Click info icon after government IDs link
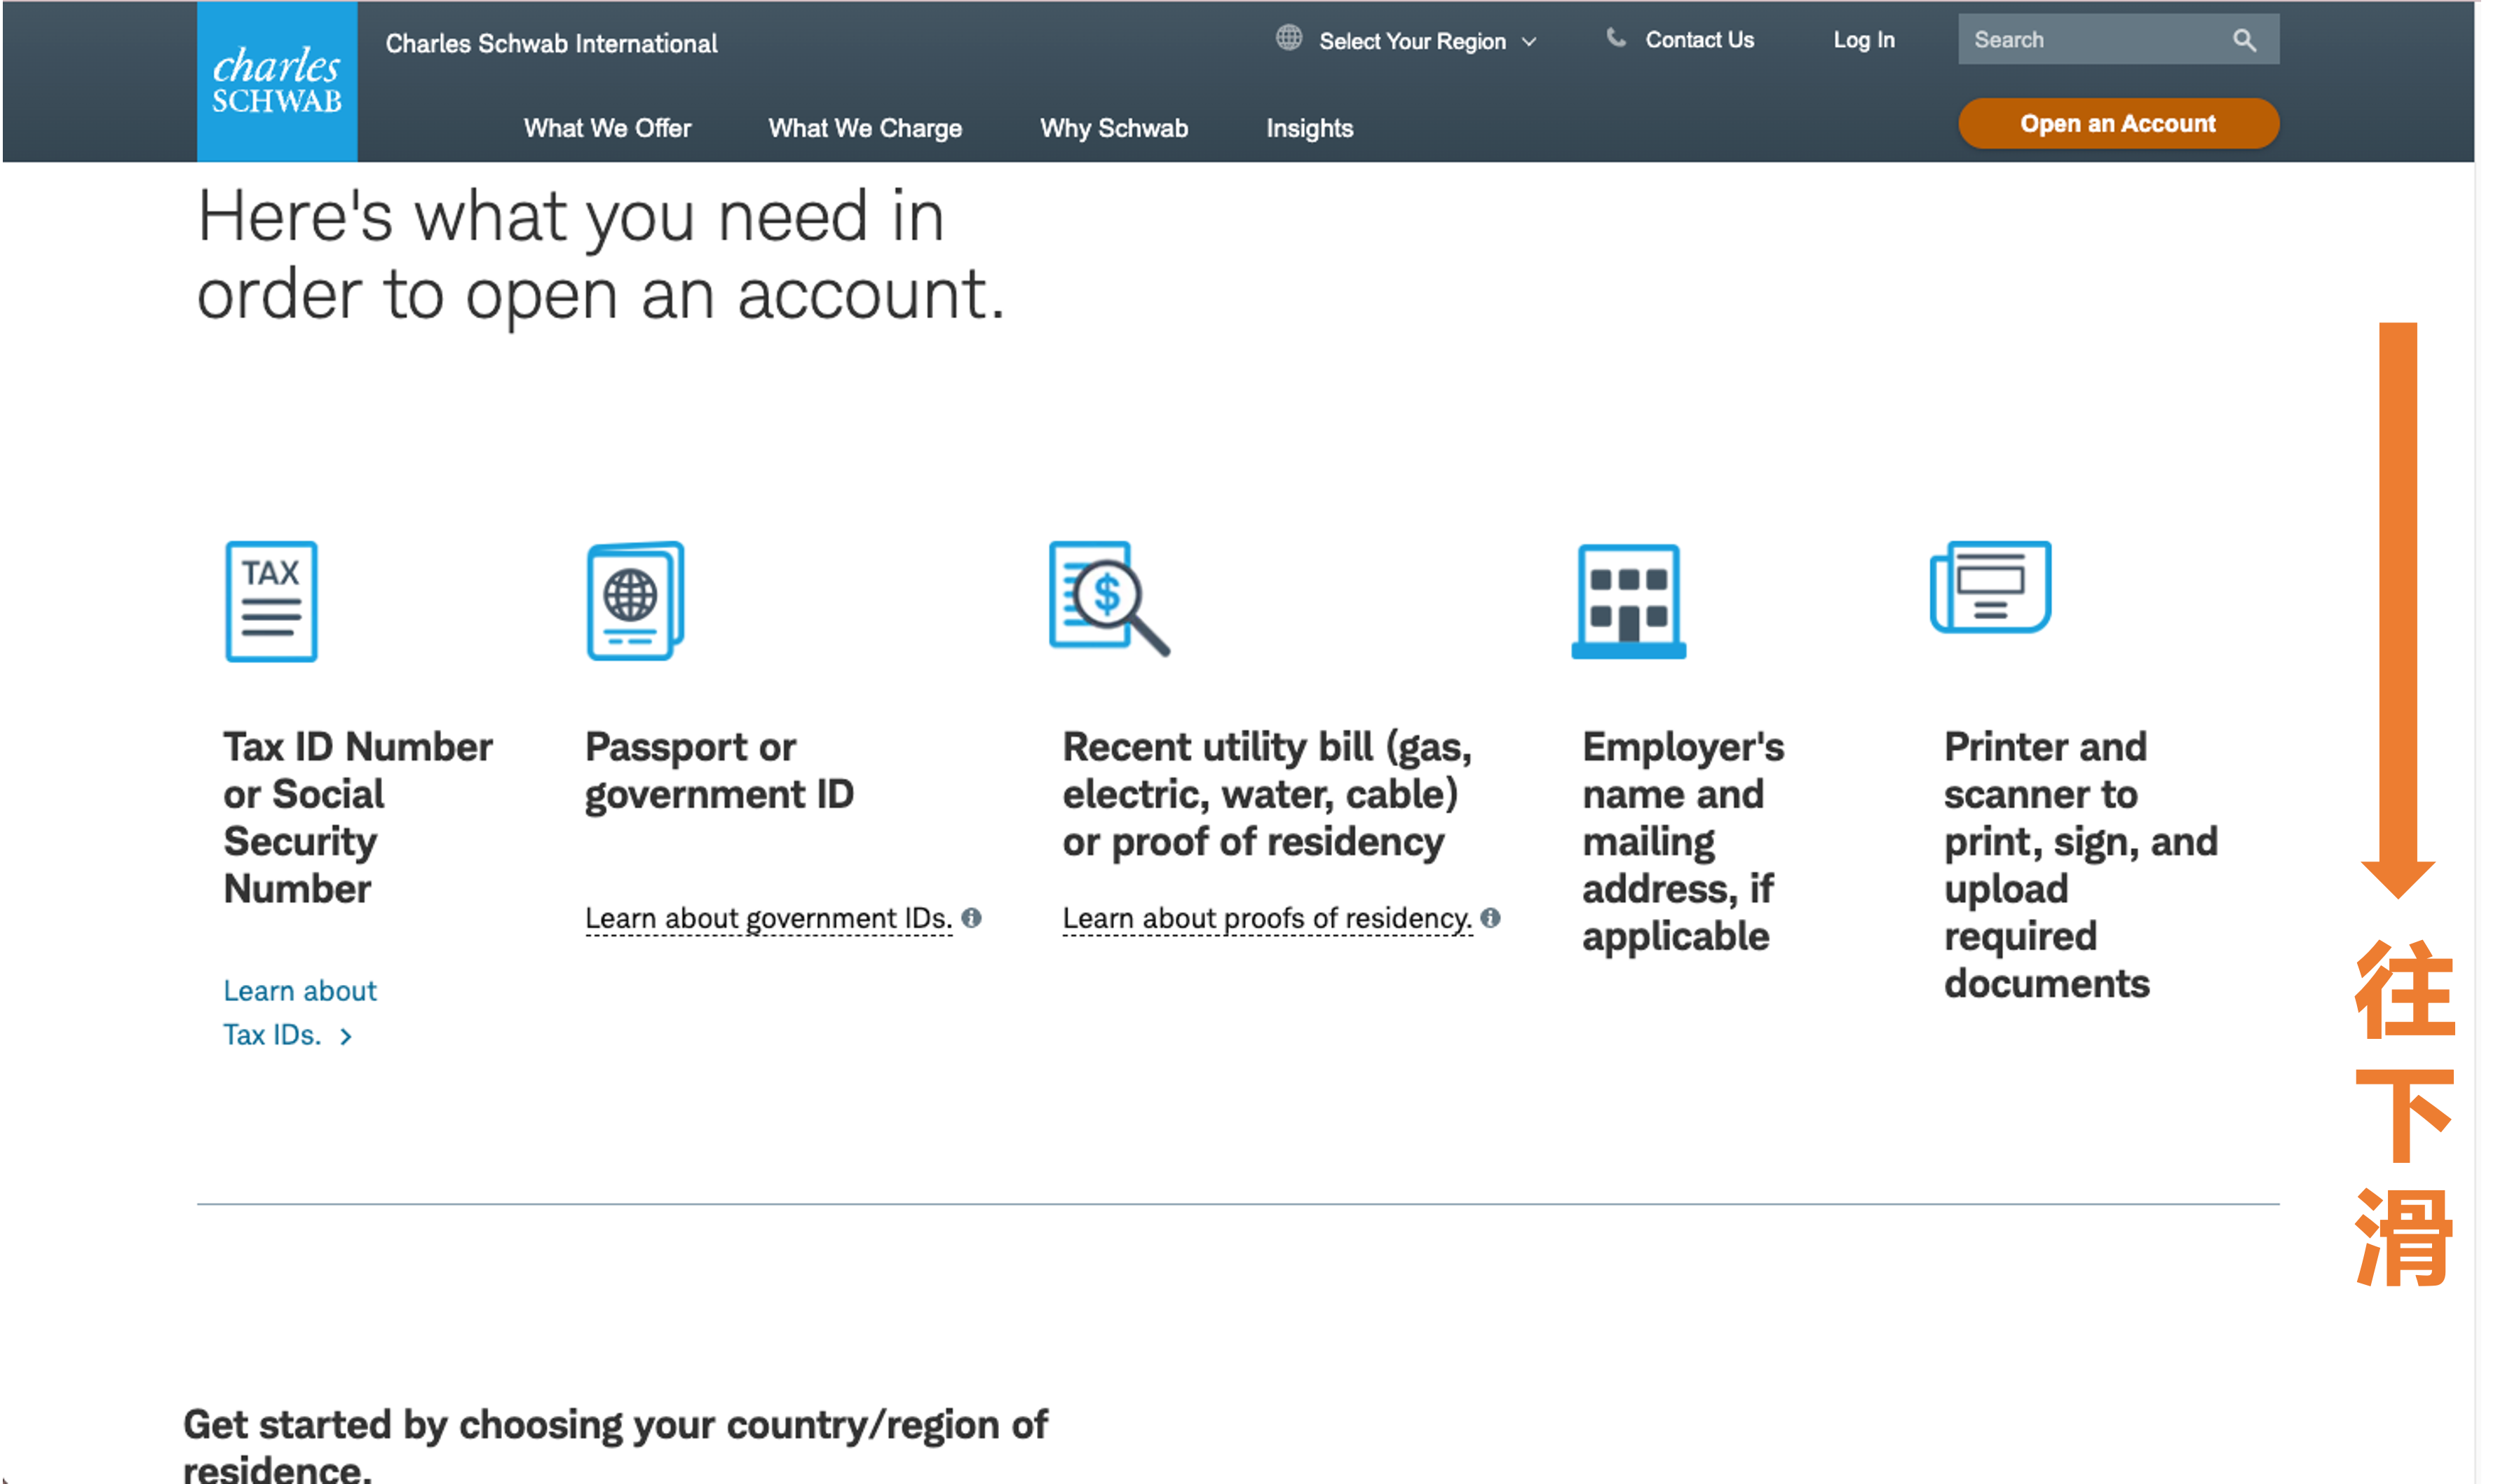Viewport: 2519px width, 1484px height. 971,918
